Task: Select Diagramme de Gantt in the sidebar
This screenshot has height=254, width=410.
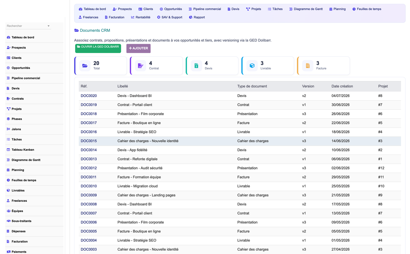Action: click(26, 160)
